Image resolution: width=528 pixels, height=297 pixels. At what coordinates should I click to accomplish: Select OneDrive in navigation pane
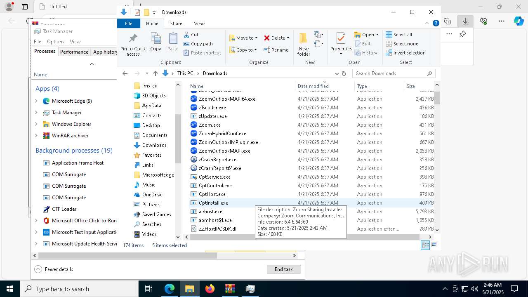coord(152,195)
